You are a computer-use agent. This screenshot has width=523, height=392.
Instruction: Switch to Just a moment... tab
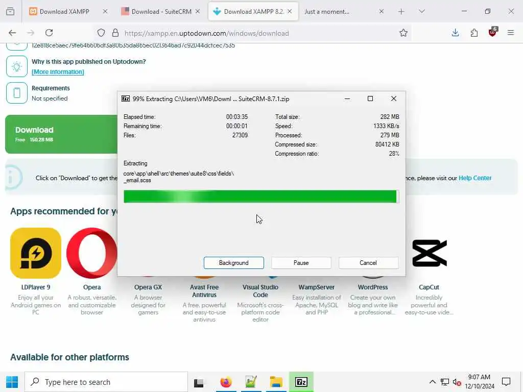click(x=327, y=11)
